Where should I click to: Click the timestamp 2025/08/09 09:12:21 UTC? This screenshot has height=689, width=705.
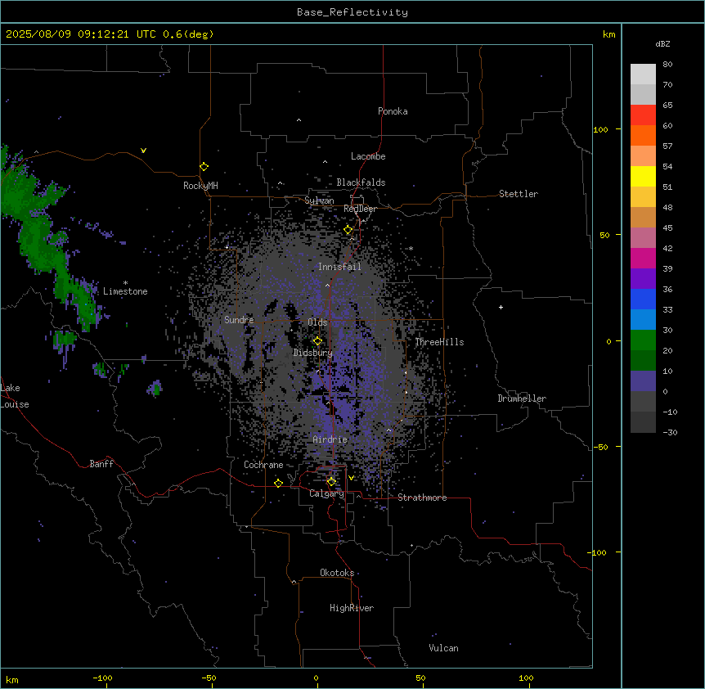(x=81, y=34)
